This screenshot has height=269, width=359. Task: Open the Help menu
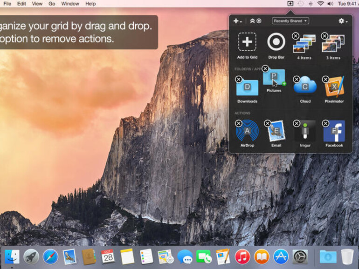[90, 4]
